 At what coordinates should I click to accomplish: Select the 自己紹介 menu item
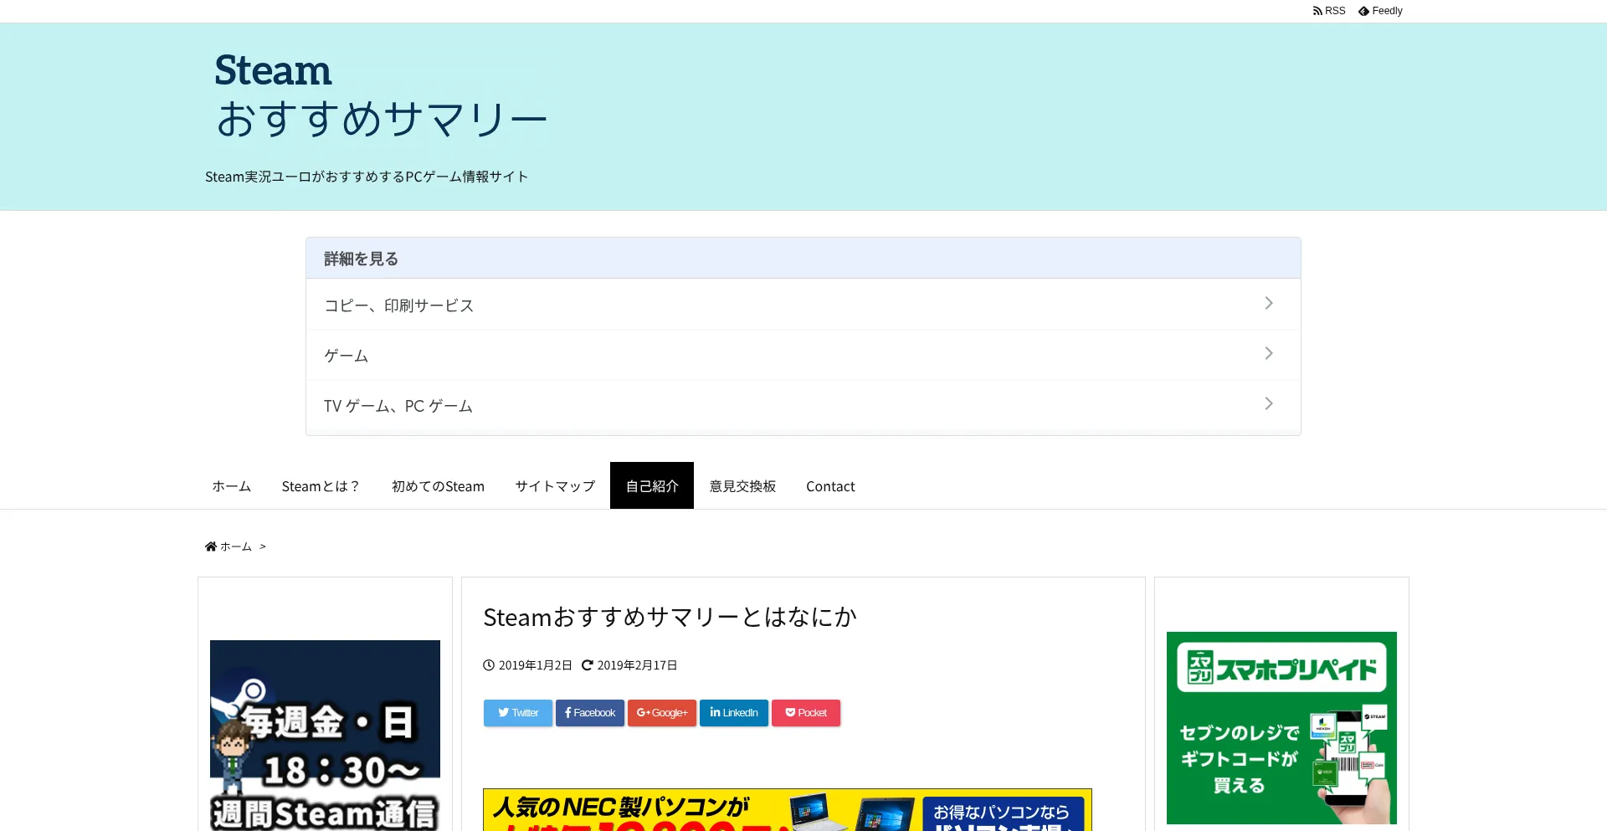point(652,486)
